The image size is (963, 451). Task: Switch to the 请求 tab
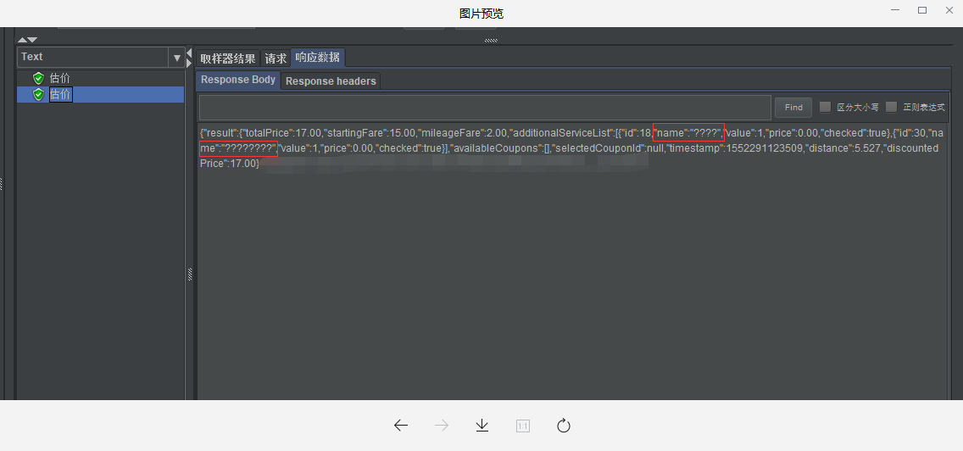(276, 59)
